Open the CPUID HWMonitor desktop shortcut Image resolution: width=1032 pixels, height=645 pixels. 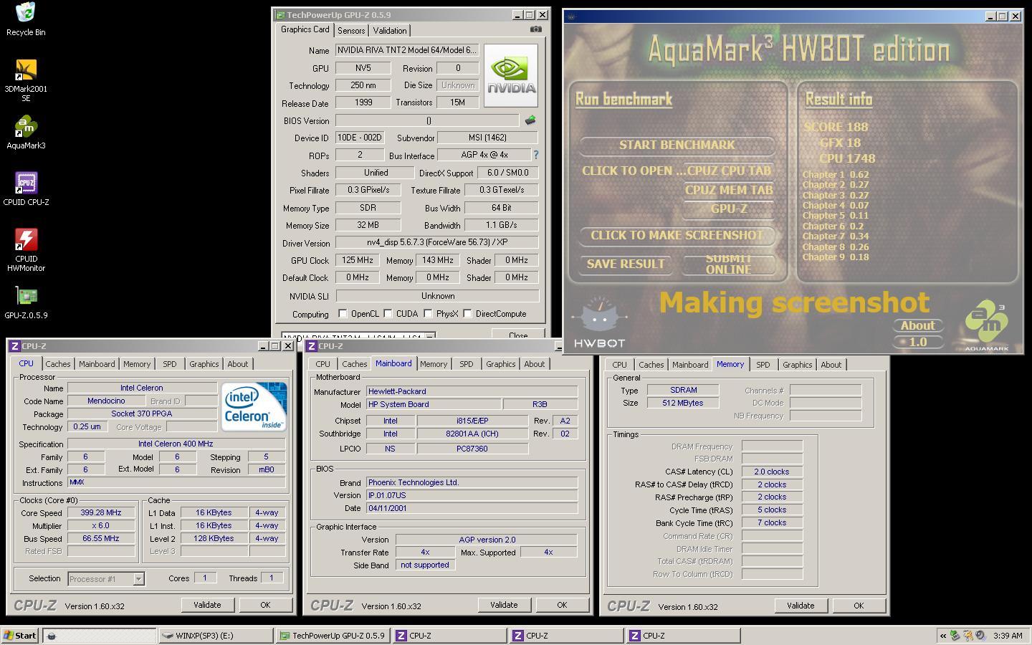click(x=26, y=250)
